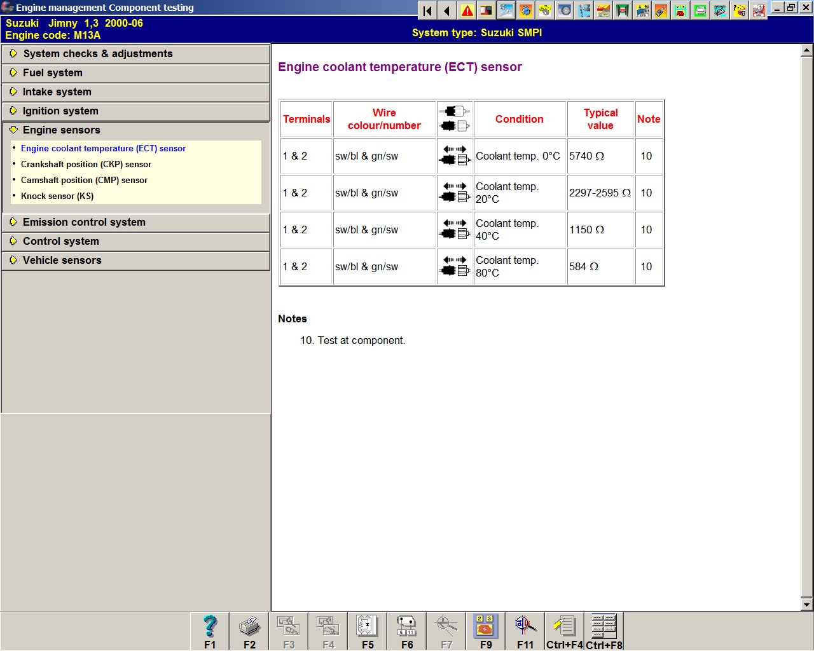814x651 pixels.
Task: Click the green vehicle lift toolbar icon
Action: click(623, 11)
